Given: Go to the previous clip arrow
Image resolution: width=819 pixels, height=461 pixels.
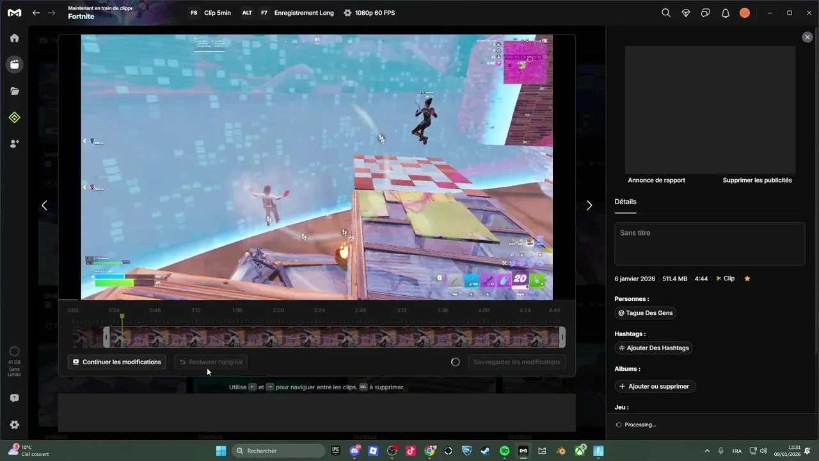Looking at the screenshot, I should 44,206.
